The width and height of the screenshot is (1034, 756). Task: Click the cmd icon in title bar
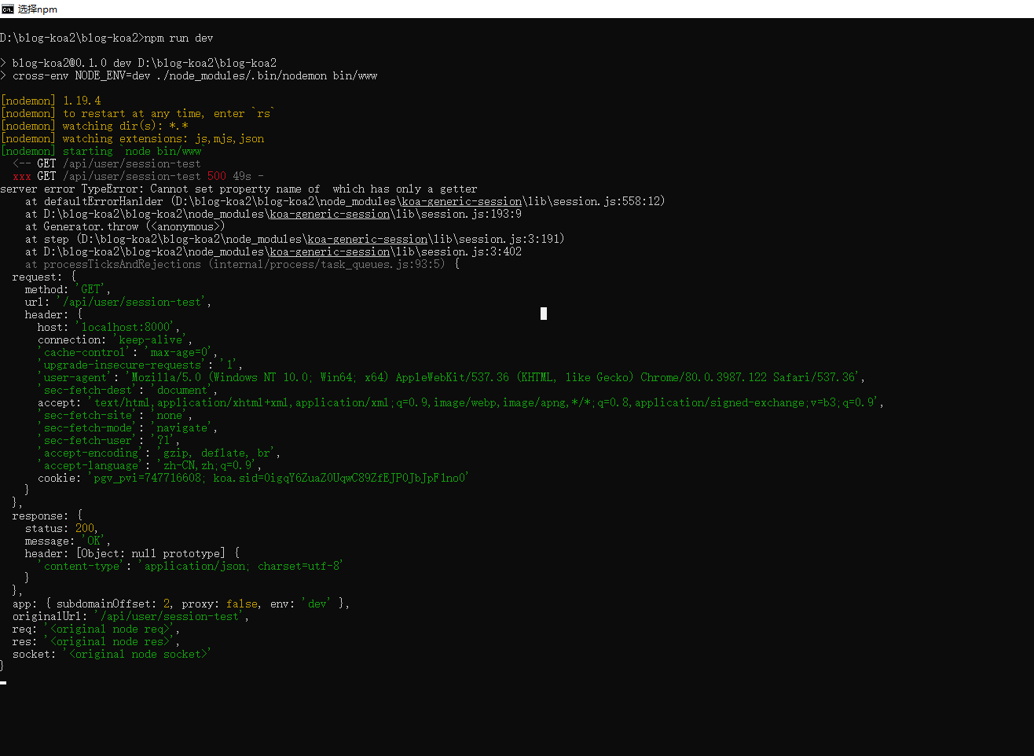8,9
